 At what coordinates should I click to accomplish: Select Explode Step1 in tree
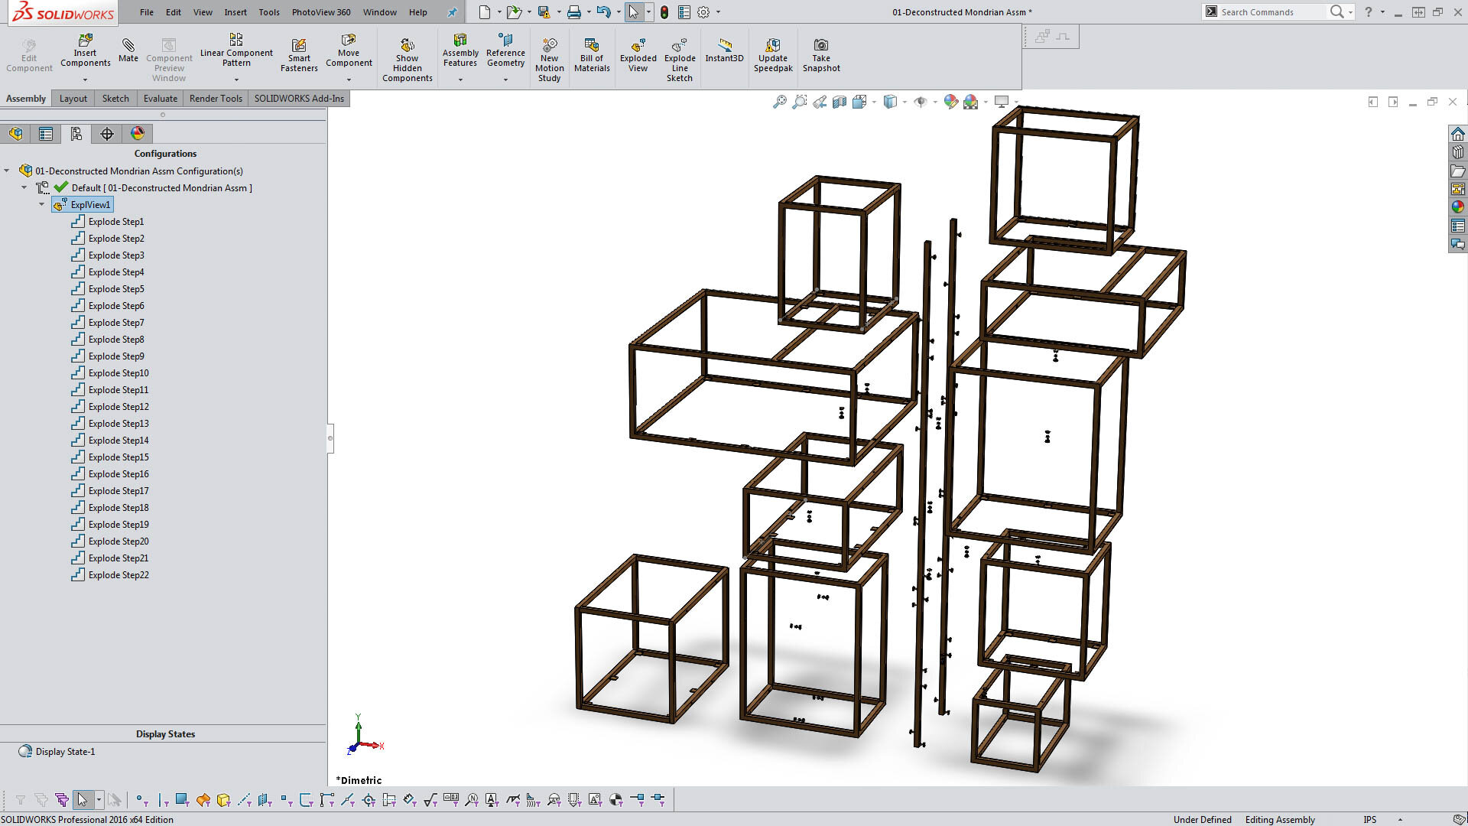(x=115, y=222)
